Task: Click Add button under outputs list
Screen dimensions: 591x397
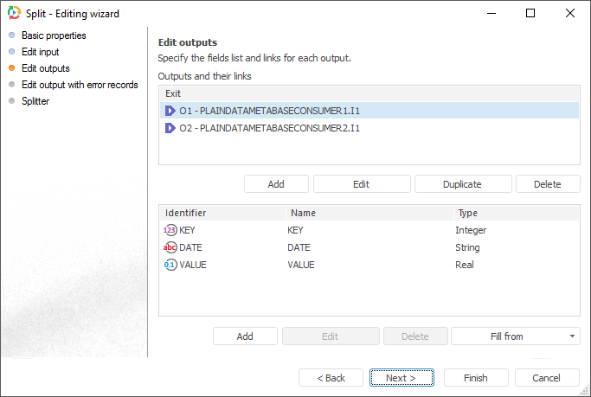Action: pyautogui.click(x=276, y=184)
